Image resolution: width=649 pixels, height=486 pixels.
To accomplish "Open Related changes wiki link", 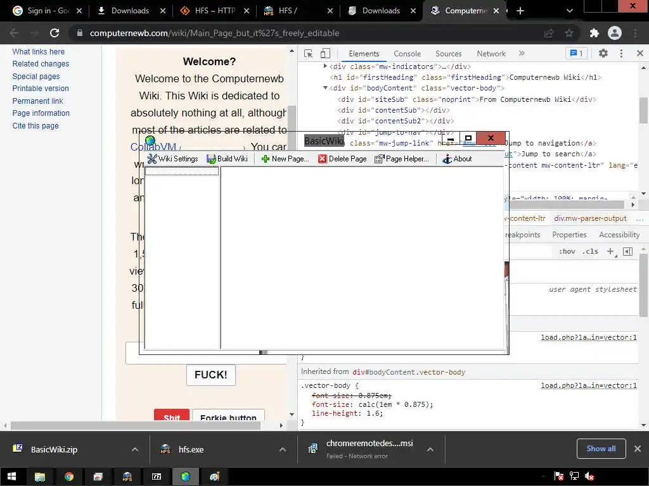I will coord(41,64).
